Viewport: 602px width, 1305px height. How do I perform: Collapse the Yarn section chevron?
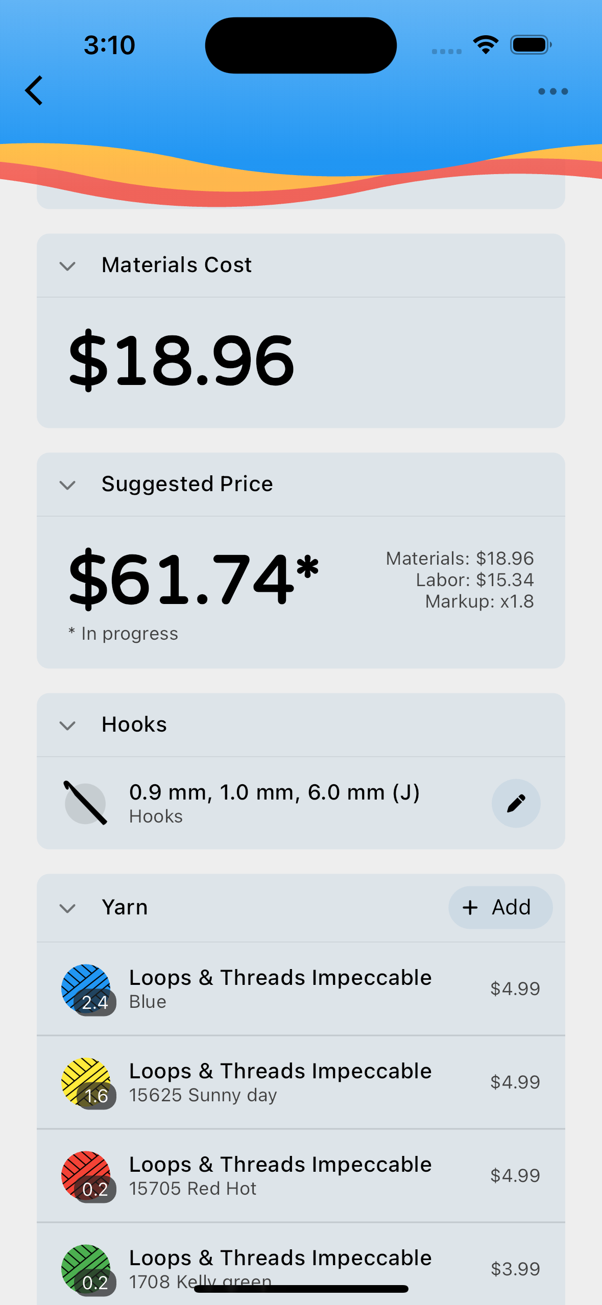tap(67, 908)
